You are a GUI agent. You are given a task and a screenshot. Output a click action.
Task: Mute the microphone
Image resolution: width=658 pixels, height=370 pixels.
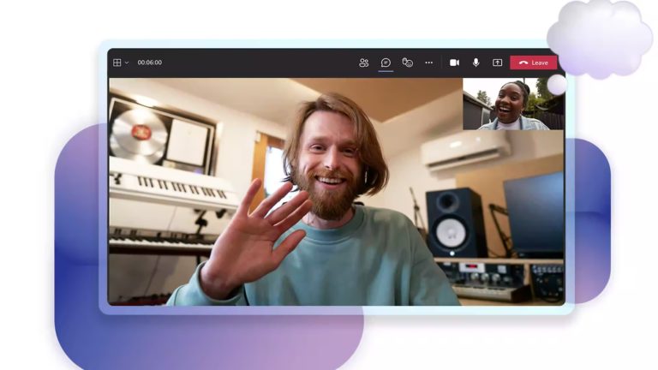[476, 63]
